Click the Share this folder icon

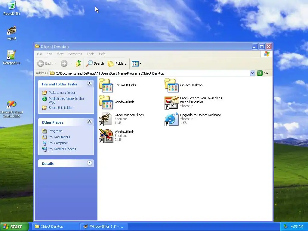point(45,108)
